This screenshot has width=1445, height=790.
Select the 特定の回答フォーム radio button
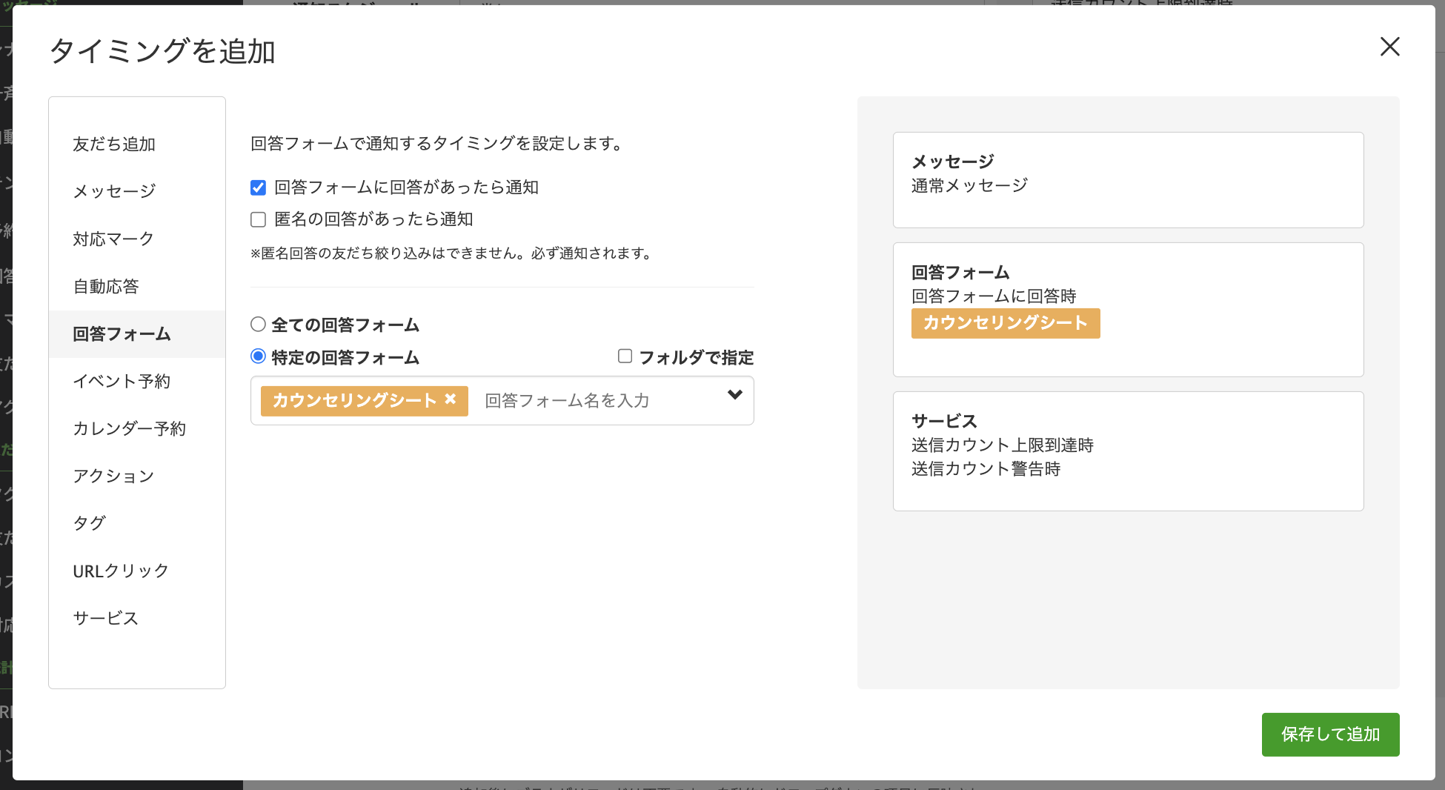258,356
